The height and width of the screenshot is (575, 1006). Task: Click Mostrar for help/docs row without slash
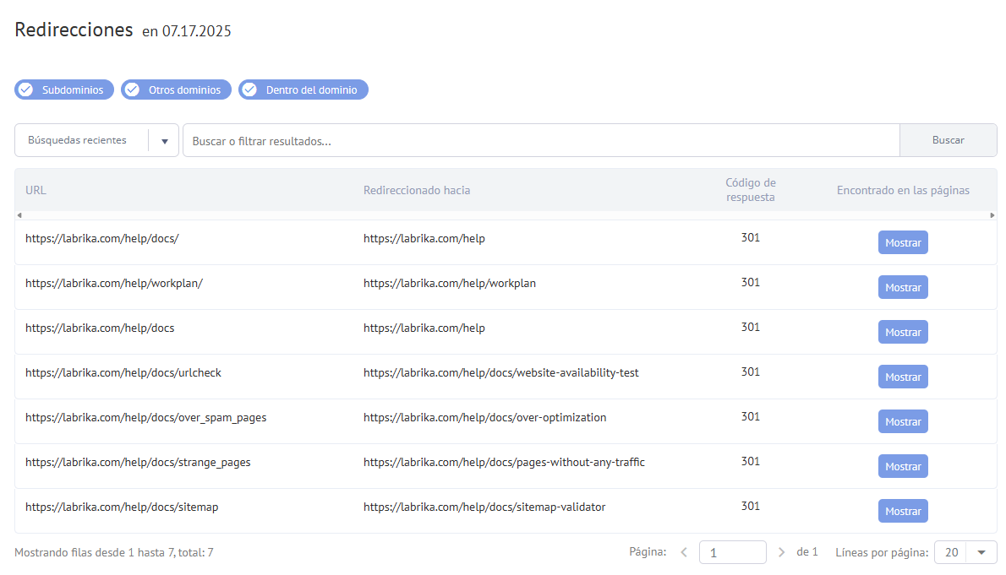pos(903,332)
